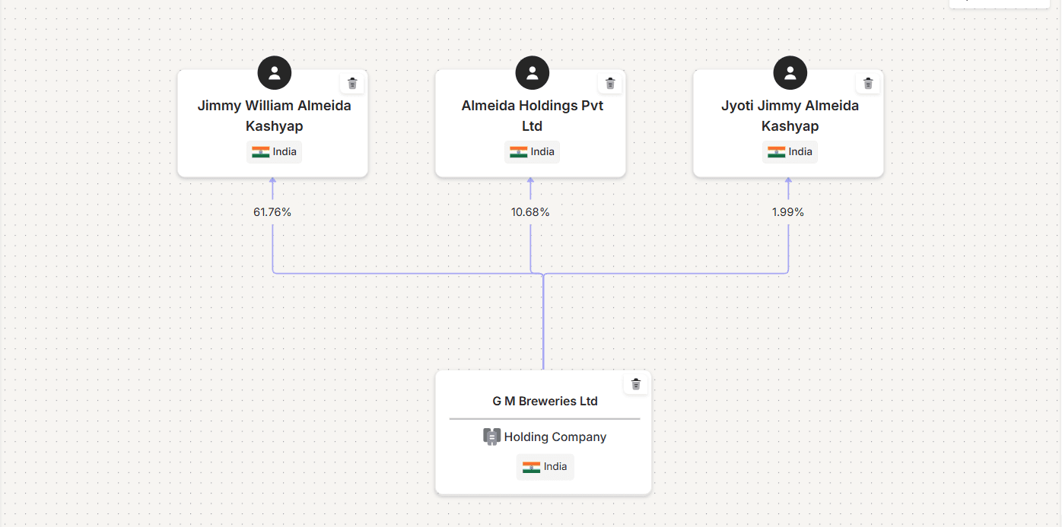This screenshot has height=527, width=1062.
Task: Click the Almeida Holdings Pvt Ltd title
Action: pos(533,116)
